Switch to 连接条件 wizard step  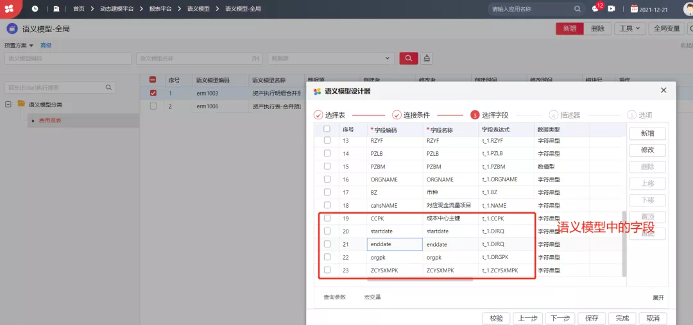click(x=411, y=115)
